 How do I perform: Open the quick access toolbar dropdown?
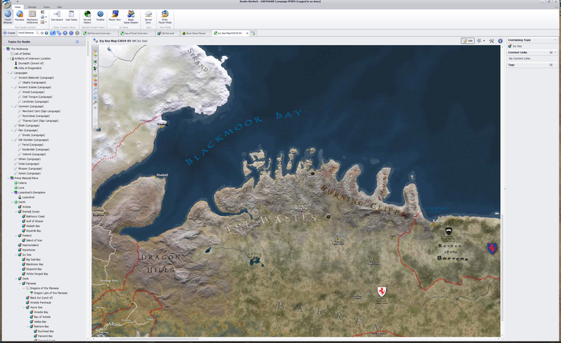(x=17, y=2)
